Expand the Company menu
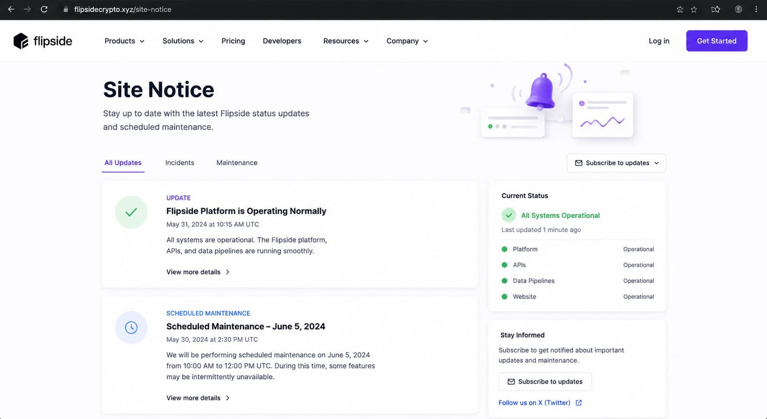Screen dimensions: 767x419 pyautogui.click(x=407, y=41)
